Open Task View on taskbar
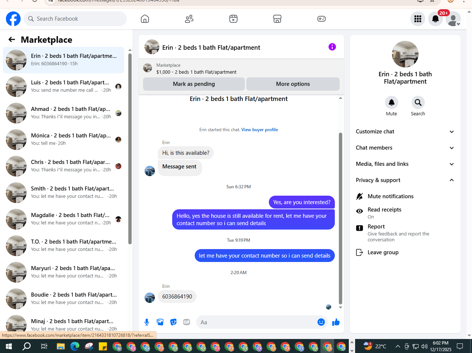 tap(44, 346)
